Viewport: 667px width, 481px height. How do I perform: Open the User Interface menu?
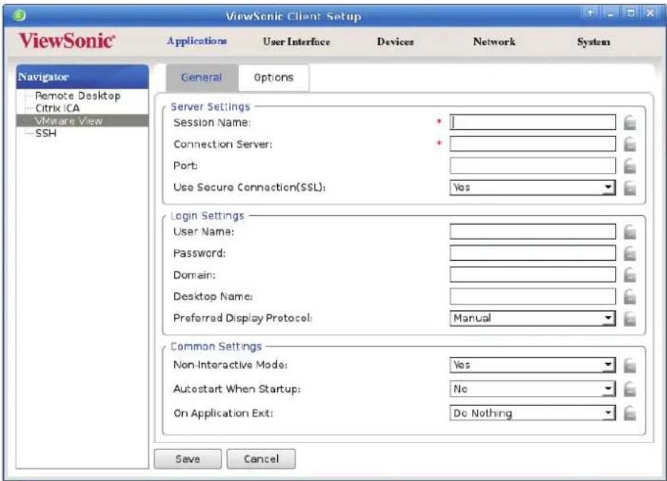tap(296, 41)
